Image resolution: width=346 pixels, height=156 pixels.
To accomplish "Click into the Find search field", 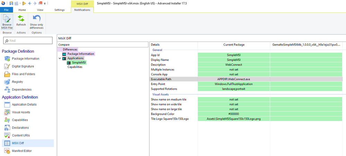I will [28, 41].
